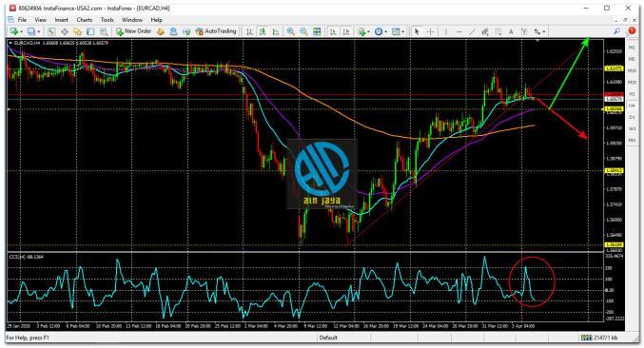Expand the periods dropdown arrow
This screenshot has width=644, height=348.
coord(385,32)
